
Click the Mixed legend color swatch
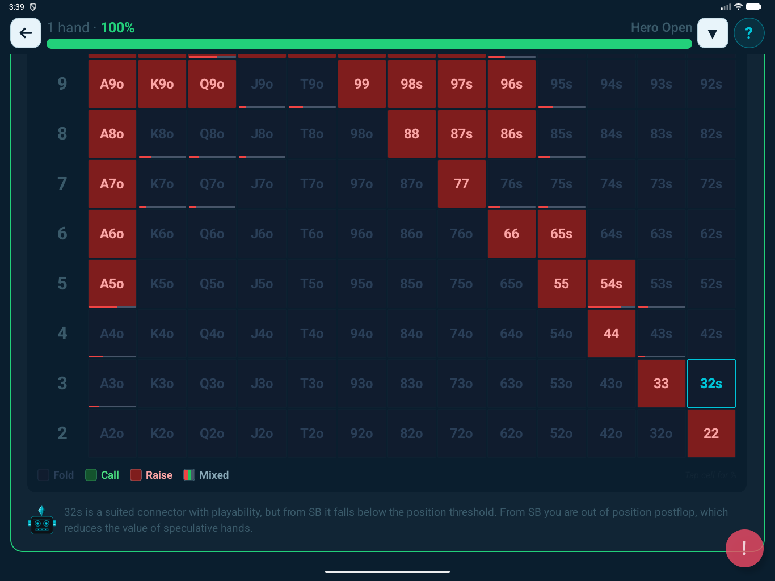pyautogui.click(x=189, y=475)
